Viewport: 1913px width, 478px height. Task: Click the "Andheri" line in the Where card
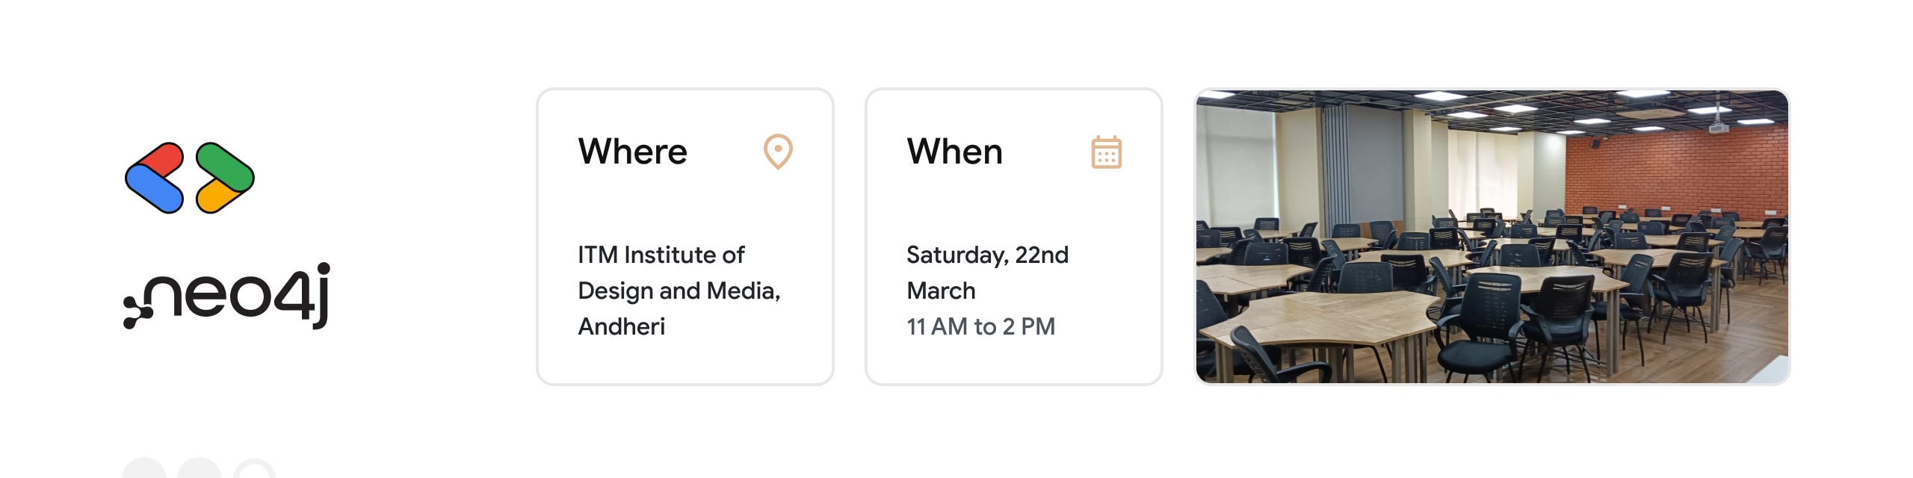[x=621, y=326]
